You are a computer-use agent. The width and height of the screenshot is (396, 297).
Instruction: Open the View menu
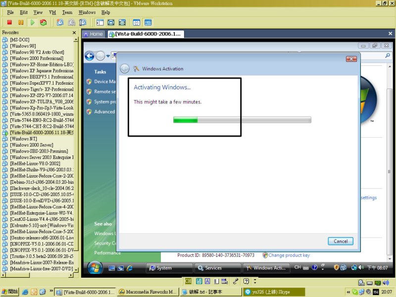(38, 12)
